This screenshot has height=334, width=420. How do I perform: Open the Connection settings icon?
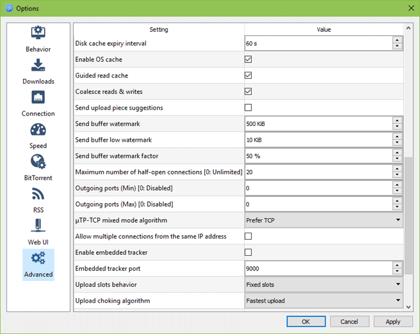tap(38, 97)
